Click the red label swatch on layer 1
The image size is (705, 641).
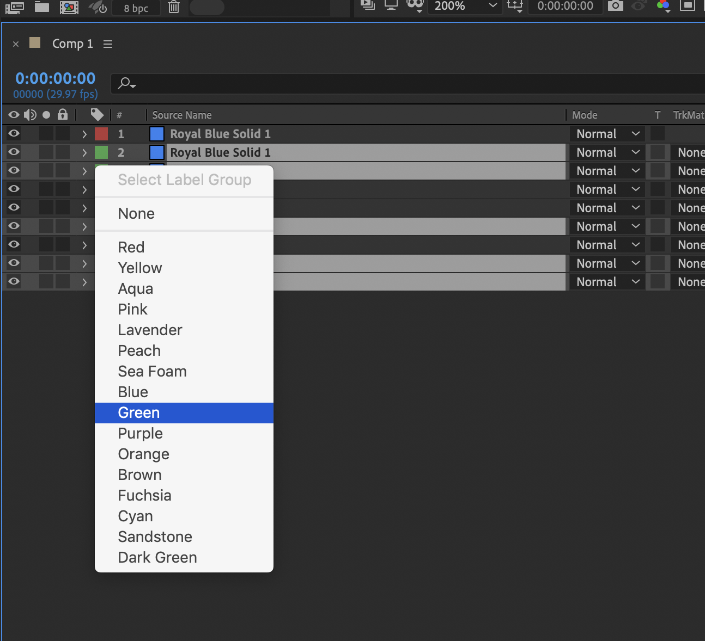coord(101,133)
